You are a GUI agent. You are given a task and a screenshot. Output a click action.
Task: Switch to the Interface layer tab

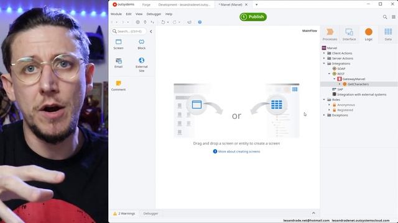(x=349, y=34)
